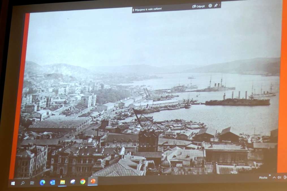Open the Windows Start menu
The width and height of the screenshot is (287, 191).
tap(13, 183)
